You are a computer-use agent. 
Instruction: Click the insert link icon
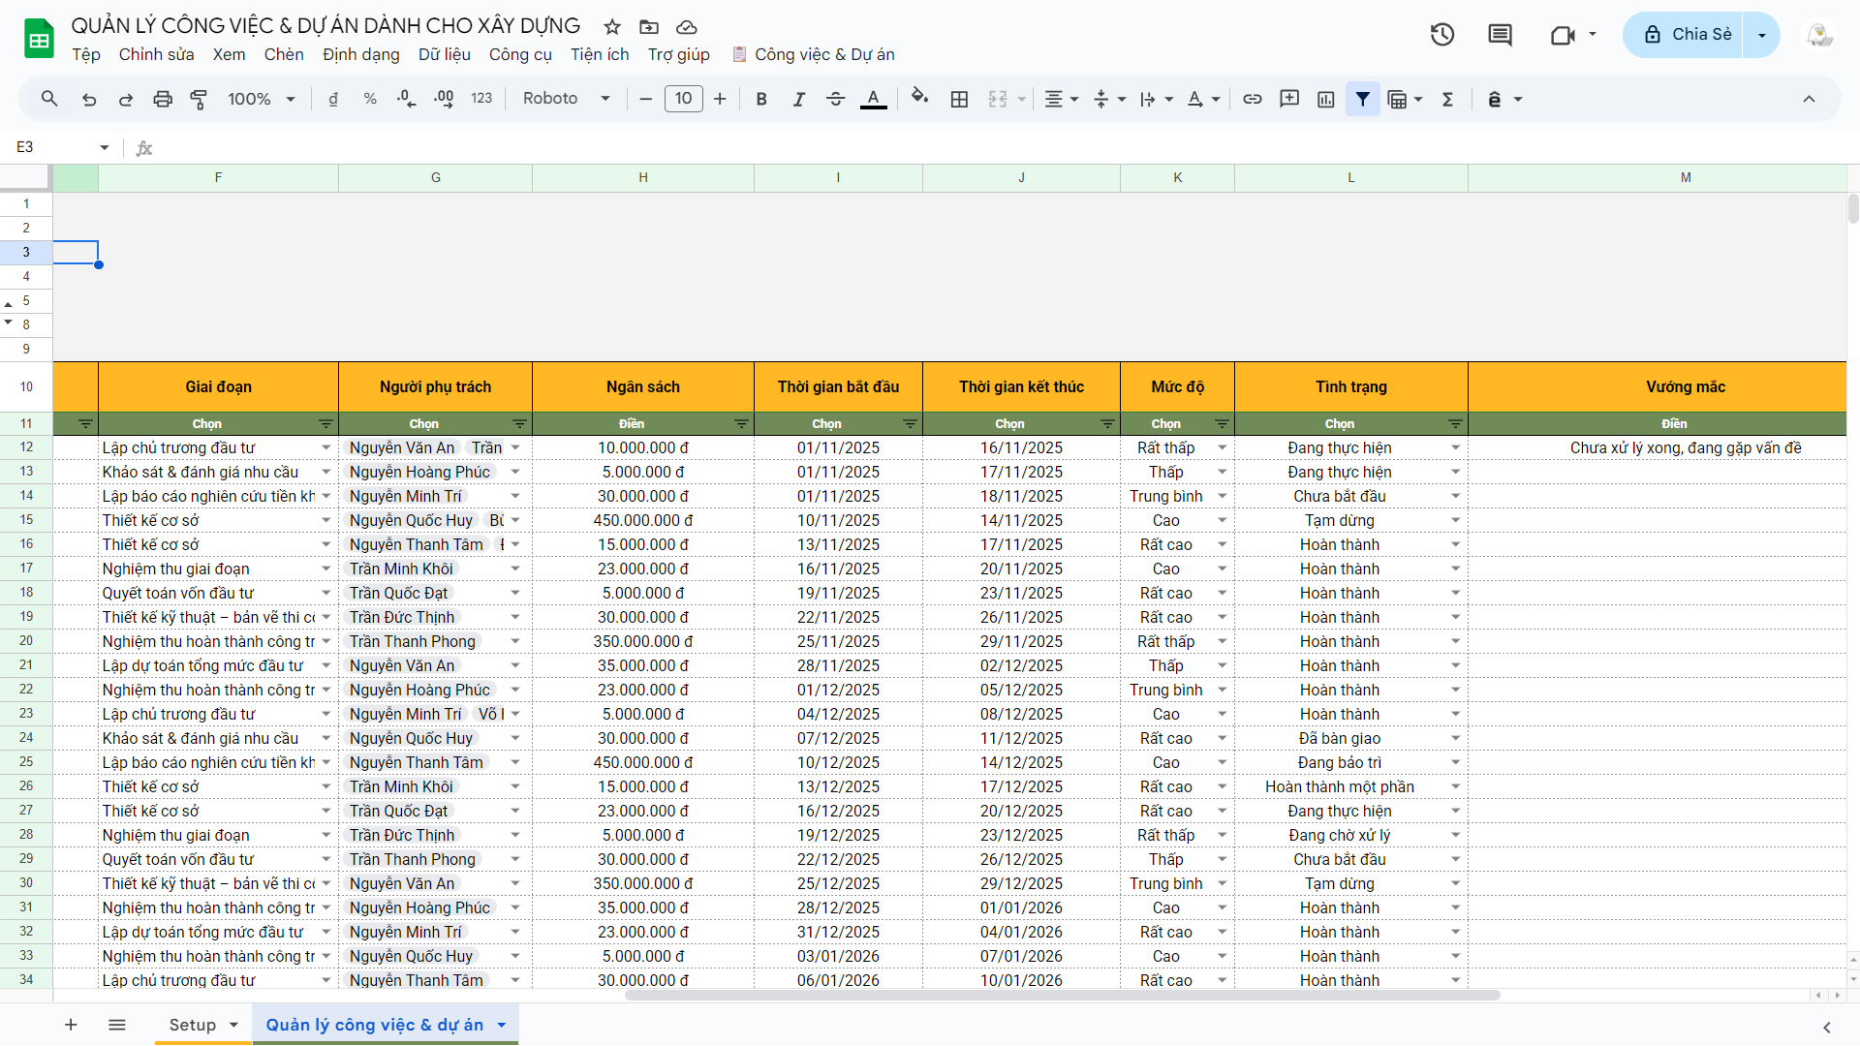[1253, 99]
